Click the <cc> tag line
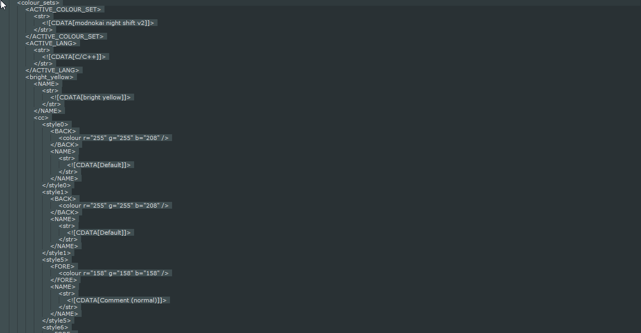Screen dimensions: 641x333 click(41, 118)
